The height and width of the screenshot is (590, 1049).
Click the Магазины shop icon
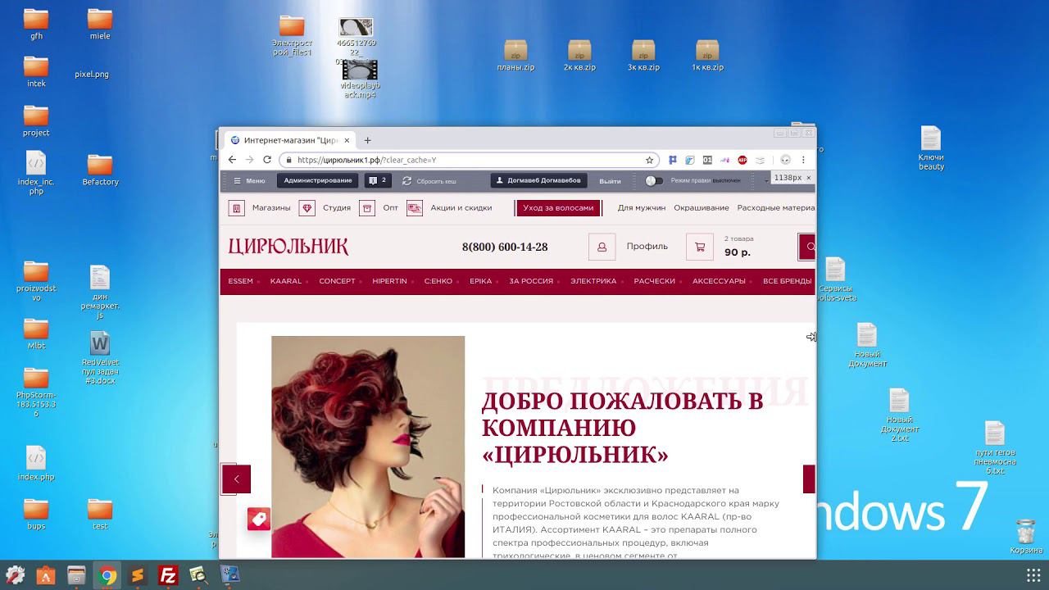237,208
